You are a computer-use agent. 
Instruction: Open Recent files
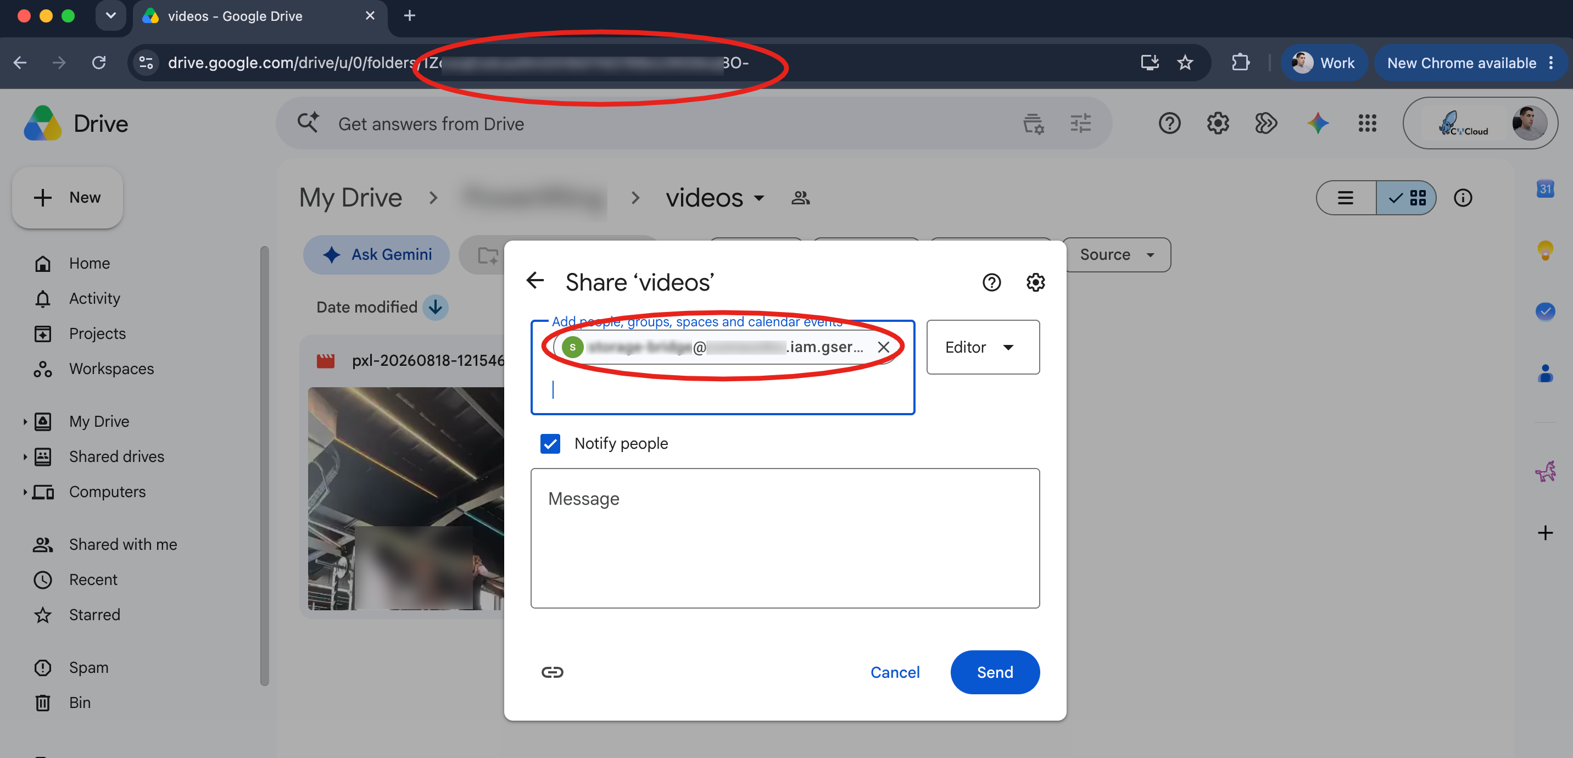(93, 579)
